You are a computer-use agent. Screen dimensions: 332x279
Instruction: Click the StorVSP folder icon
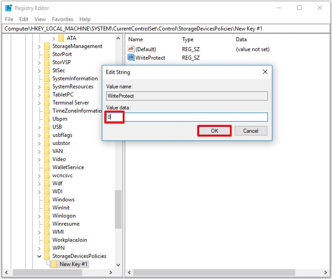point(47,62)
